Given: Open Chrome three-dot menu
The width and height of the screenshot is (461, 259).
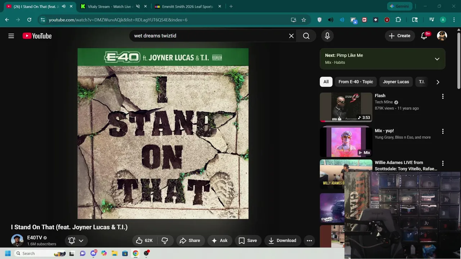Looking at the screenshot, I should tap(454, 20).
